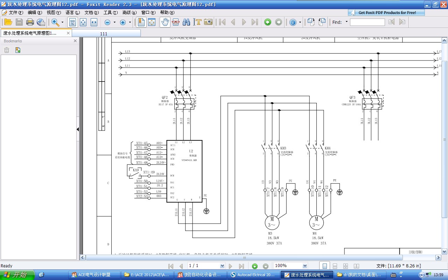Viewport: 448px width, 280px height.
Task: Click the Open file folder icon
Action: [8, 22]
